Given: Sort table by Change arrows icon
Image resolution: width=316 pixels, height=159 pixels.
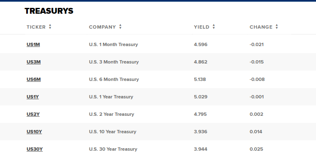Looking at the screenshot, I should (x=276, y=27).
